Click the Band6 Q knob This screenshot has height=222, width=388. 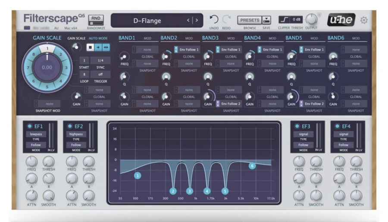(333, 77)
